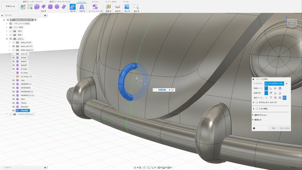Clear the T-Spline selection with X
Screen dimensions: 302x170
tap(287, 83)
